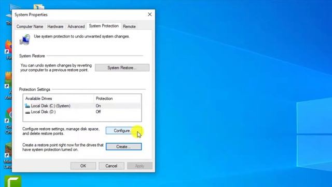Open the Firefox desktop shortcut
The height and width of the screenshot is (187, 332).
click(8, 49)
